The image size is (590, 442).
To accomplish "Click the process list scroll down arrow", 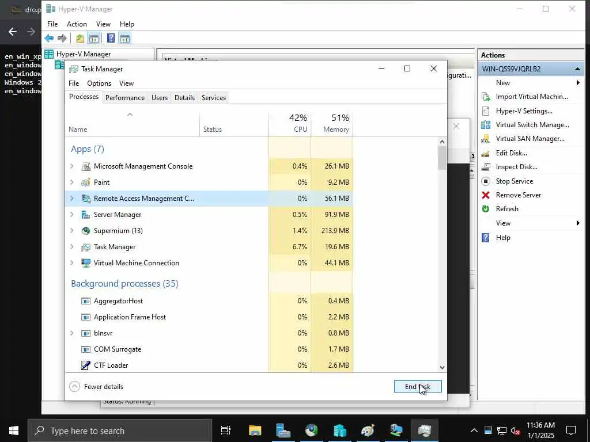I will coord(442,368).
